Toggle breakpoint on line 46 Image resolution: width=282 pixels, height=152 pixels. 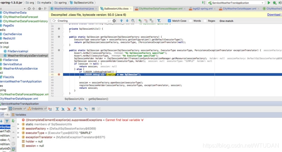(59, 74)
